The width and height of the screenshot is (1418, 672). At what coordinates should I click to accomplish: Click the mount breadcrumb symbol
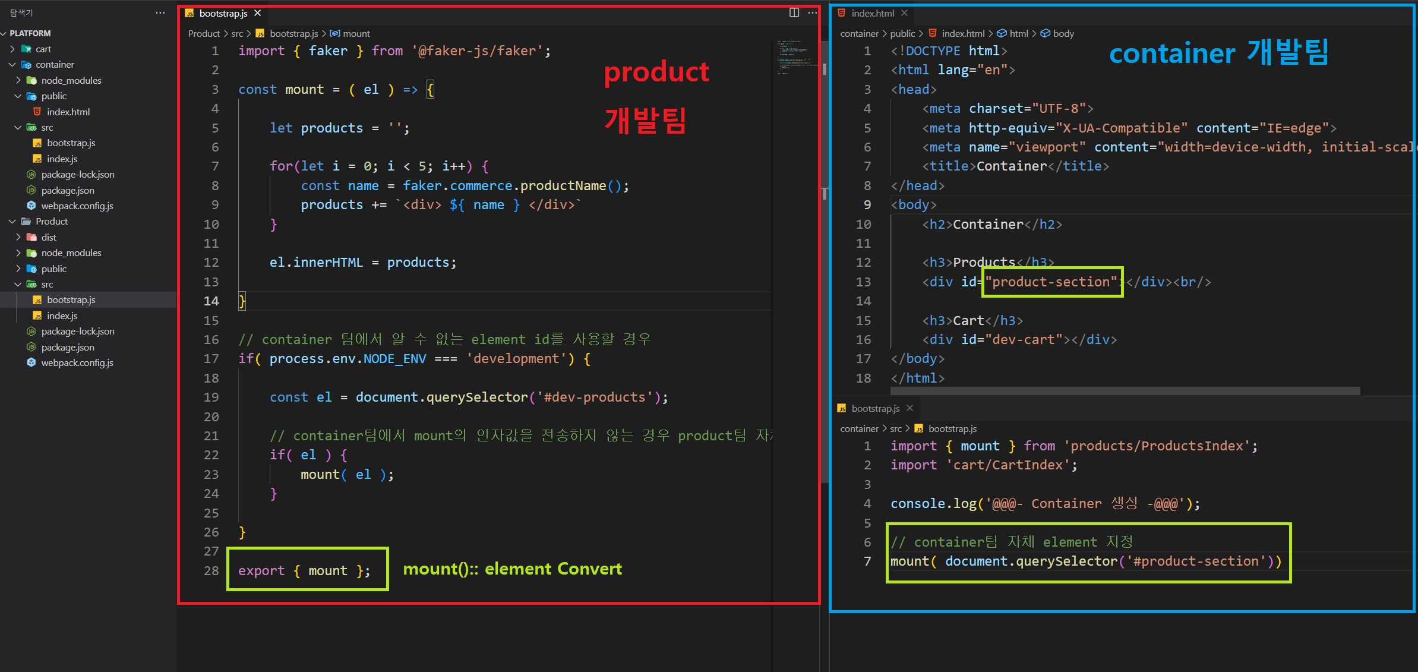[356, 33]
